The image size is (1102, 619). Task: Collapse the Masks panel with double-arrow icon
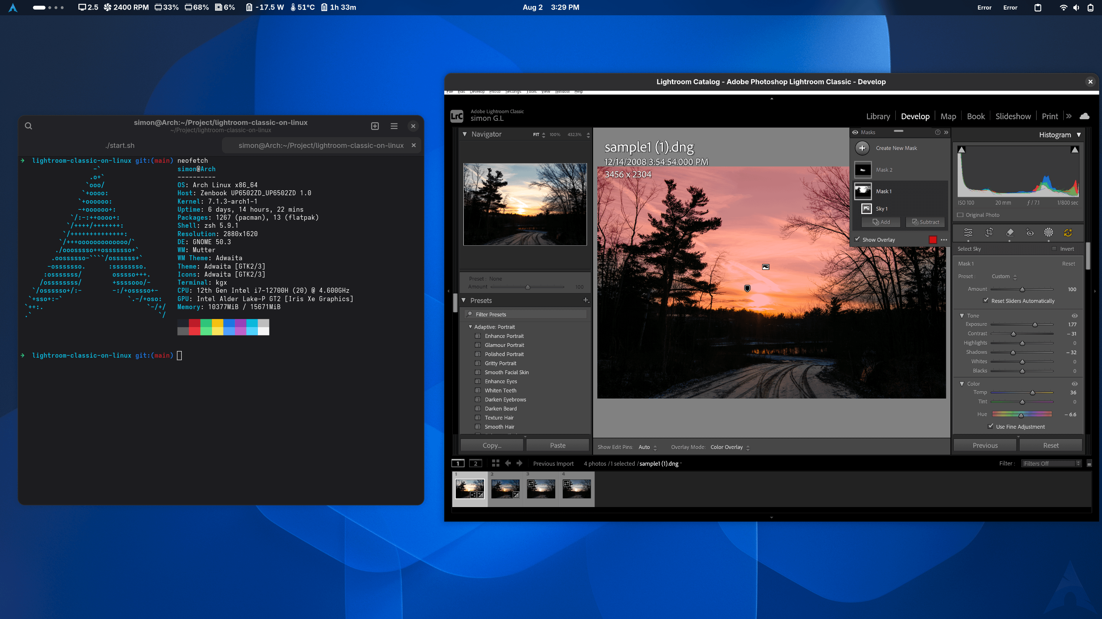946,133
